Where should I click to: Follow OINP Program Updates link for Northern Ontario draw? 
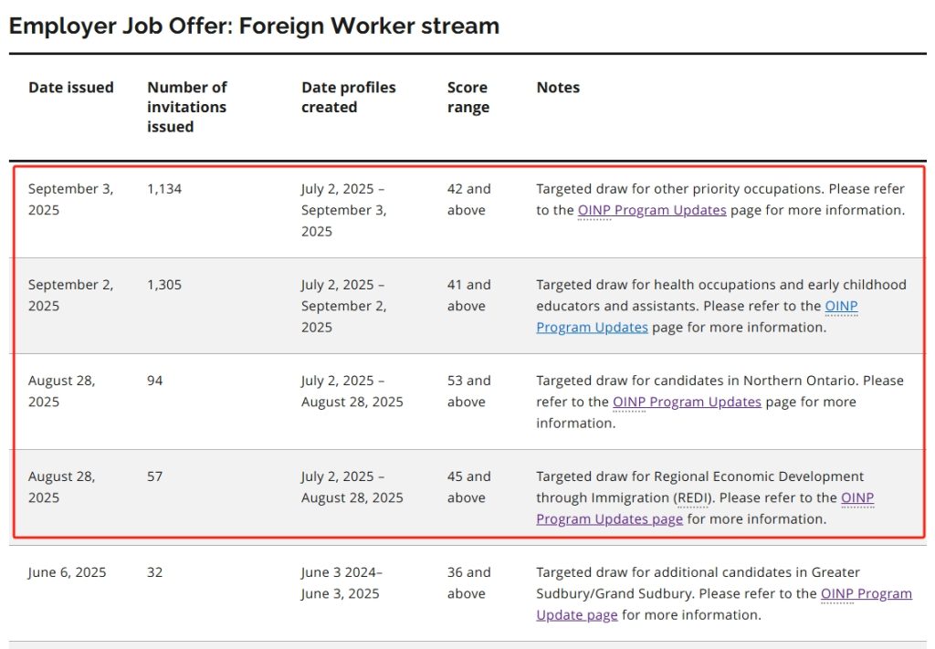point(687,402)
